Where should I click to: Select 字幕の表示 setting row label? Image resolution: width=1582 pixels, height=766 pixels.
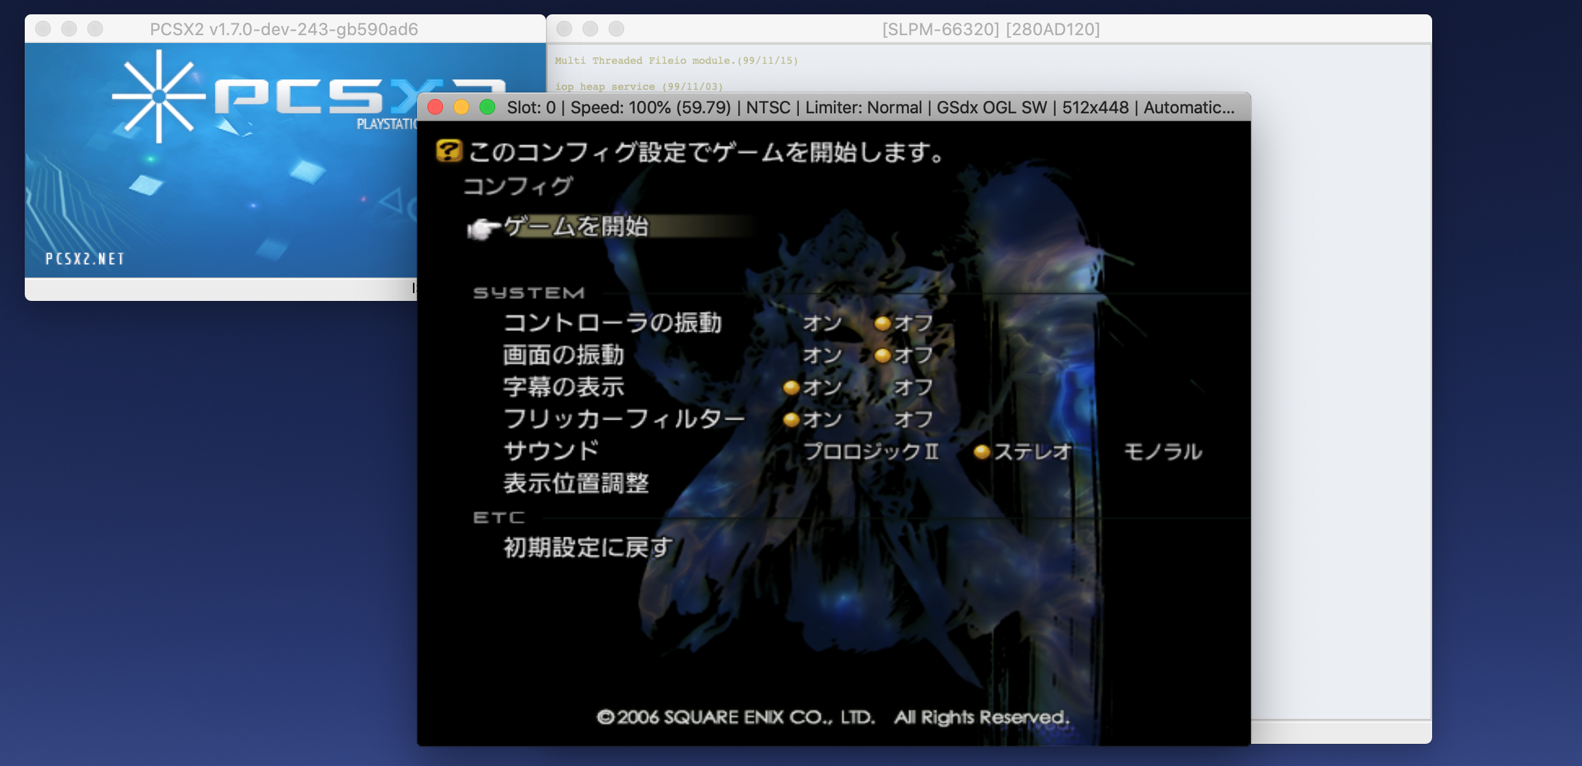[564, 387]
